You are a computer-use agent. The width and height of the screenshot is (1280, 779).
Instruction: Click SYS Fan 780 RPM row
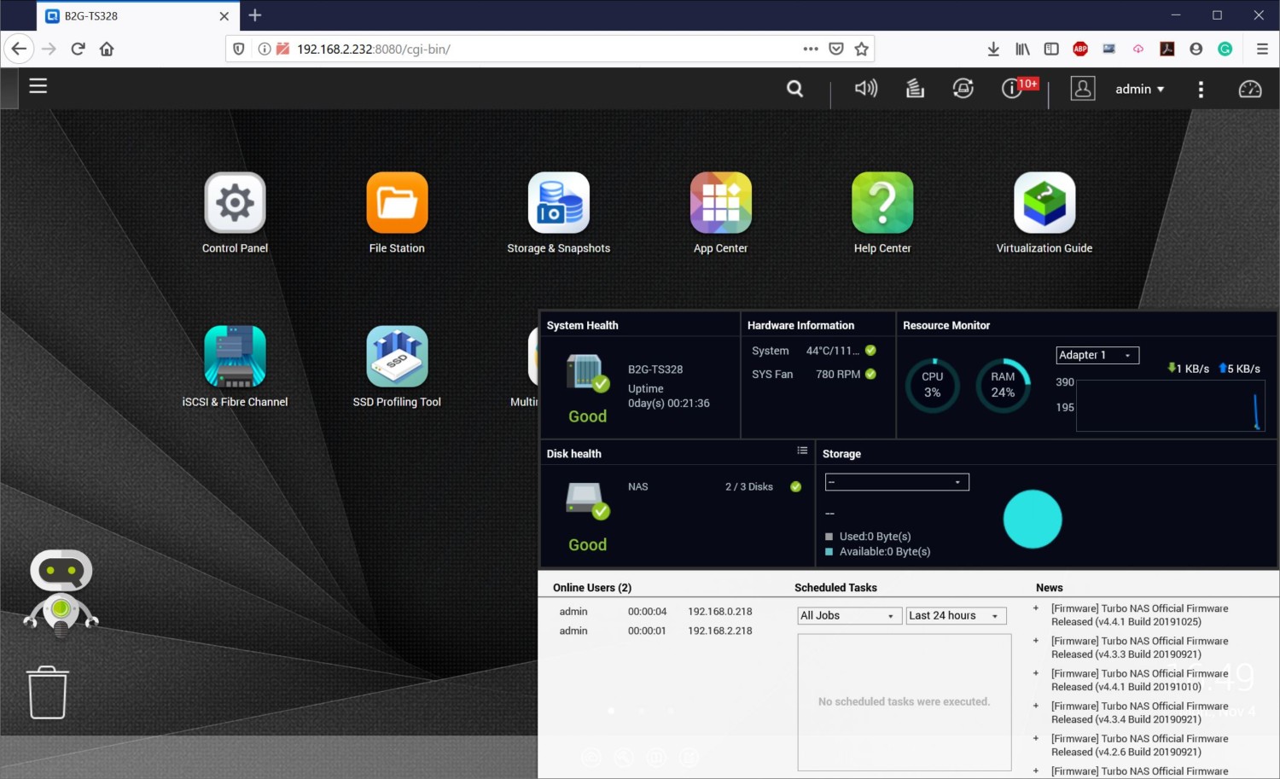pos(814,375)
